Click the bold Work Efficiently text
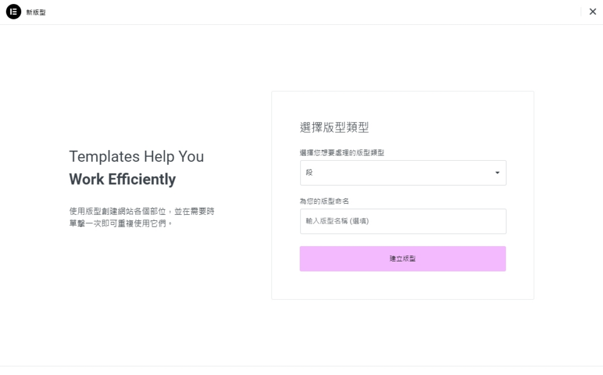The image size is (603, 375). [122, 179]
